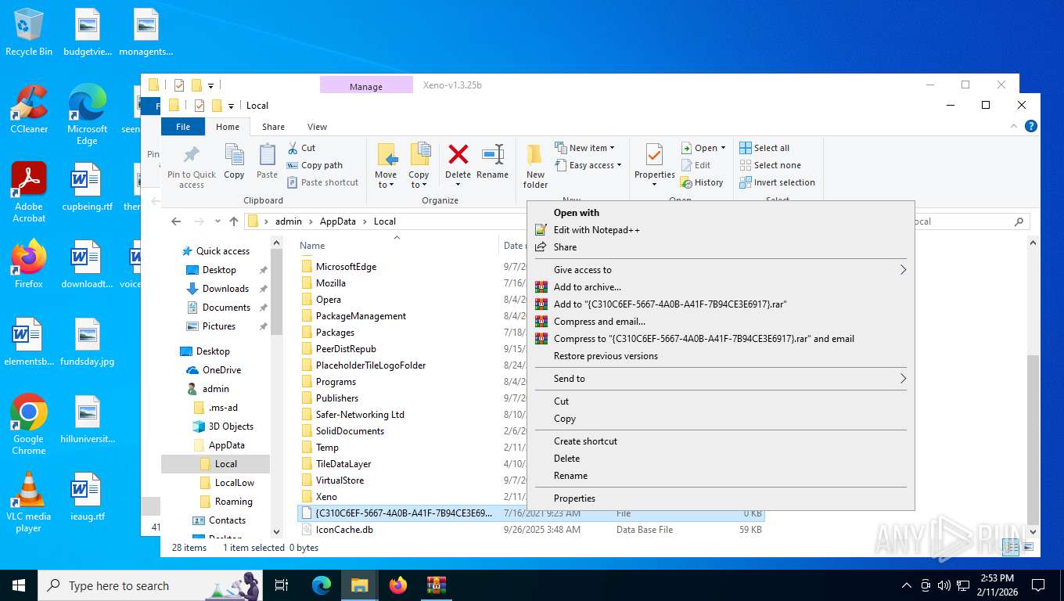Choose Restore previous versions
Image resolution: width=1064 pixels, height=601 pixels.
[x=606, y=356]
